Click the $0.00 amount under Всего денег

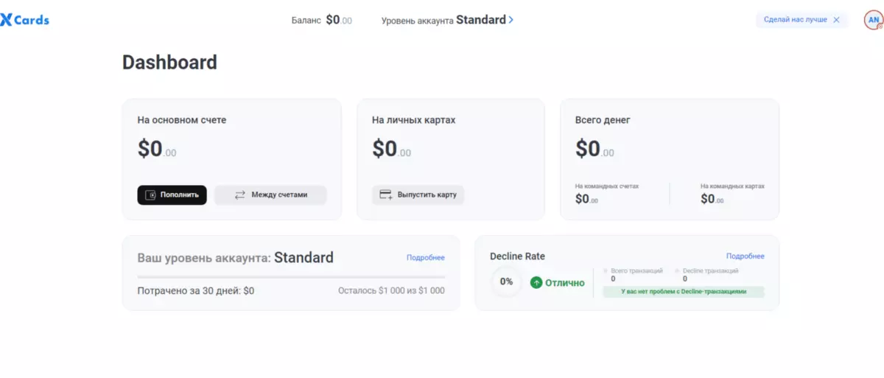pos(594,149)
